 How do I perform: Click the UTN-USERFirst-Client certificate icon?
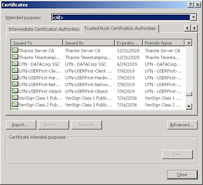[15, 70]
